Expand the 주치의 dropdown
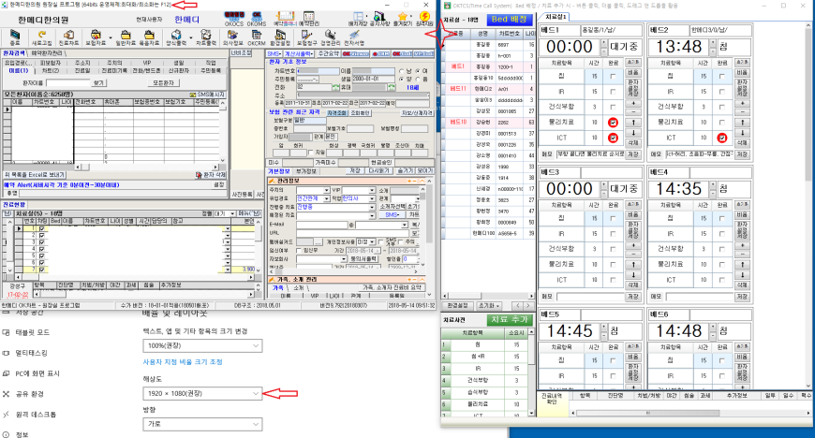815x438 pixels. click(x=326, y=191)
